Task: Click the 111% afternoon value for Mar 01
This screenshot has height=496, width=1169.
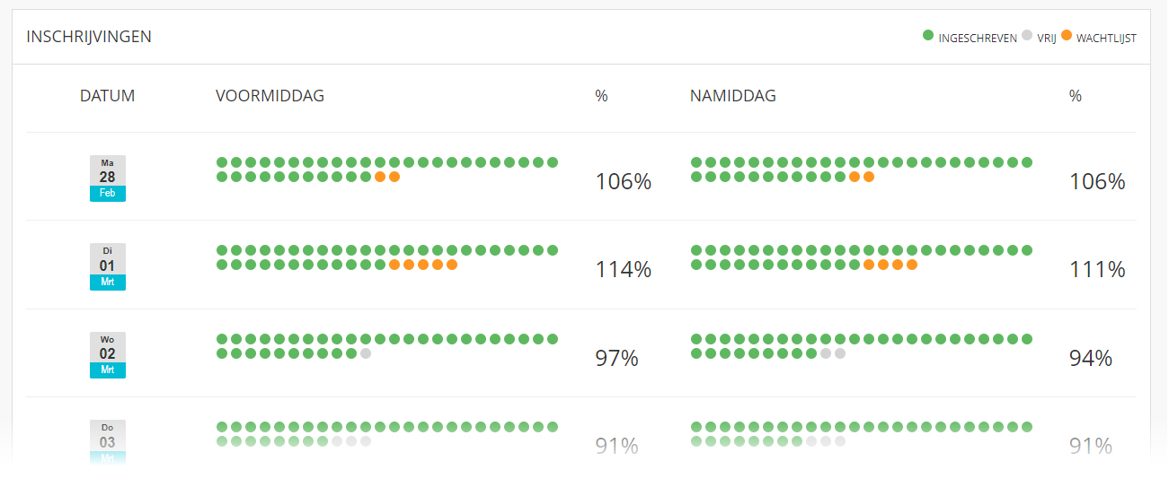Action: [x=1097, y=269]
